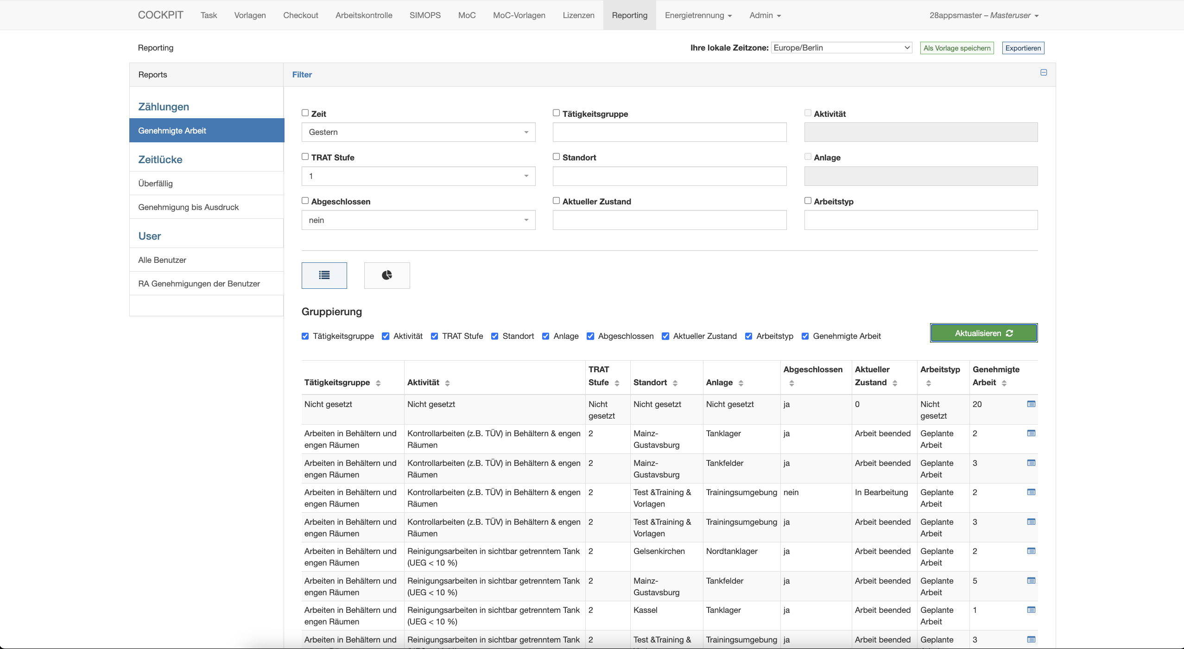The image size is (1184, 649).
Task: Open details icon for row with 20
Action: click(1031, 404)
